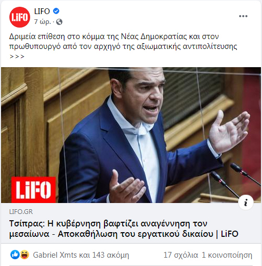The image size is (262, 266).
Task: Click the globe public-audience icon
Action: (x=59, y=22)
